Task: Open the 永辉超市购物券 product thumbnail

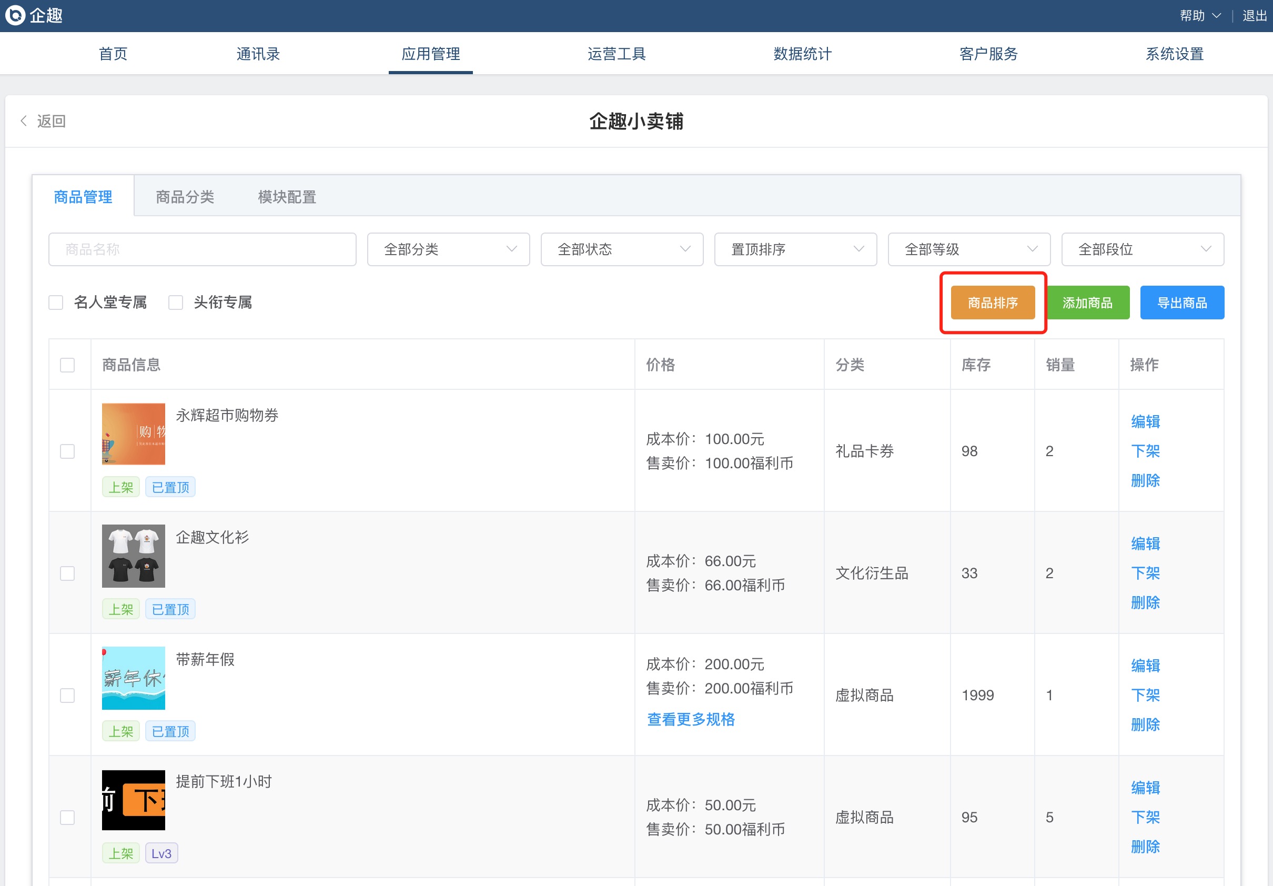Action: (133, 434)
